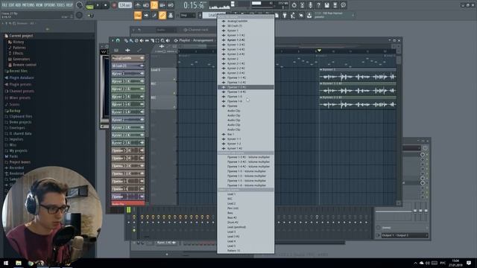
Task: Select the red Audio Clip in picker panel
Action: (x=127, y=203)
